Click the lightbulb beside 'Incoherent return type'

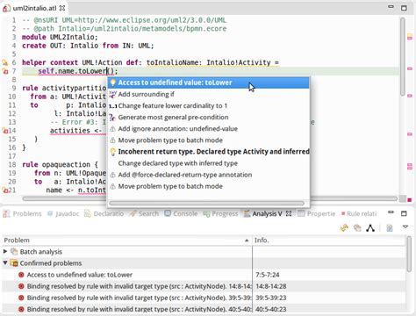(112, 152)
